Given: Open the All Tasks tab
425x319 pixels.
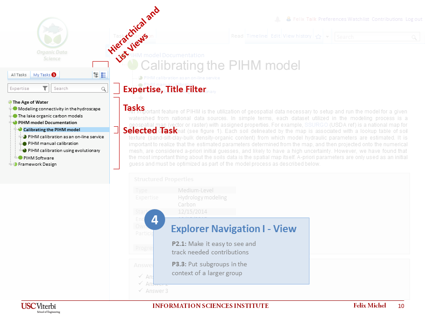Looking at the screenshot, I should (x=19, y=75).
